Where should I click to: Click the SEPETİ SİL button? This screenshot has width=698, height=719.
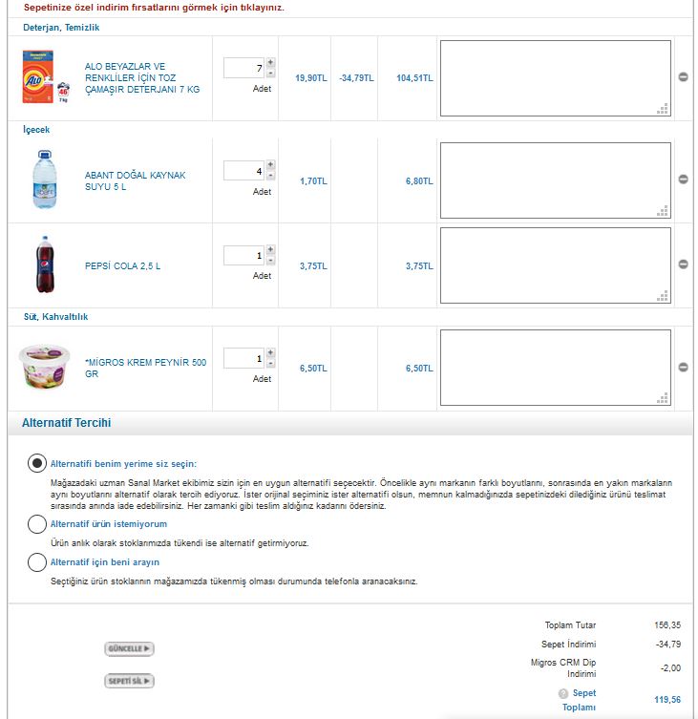(x=129, y=681)
